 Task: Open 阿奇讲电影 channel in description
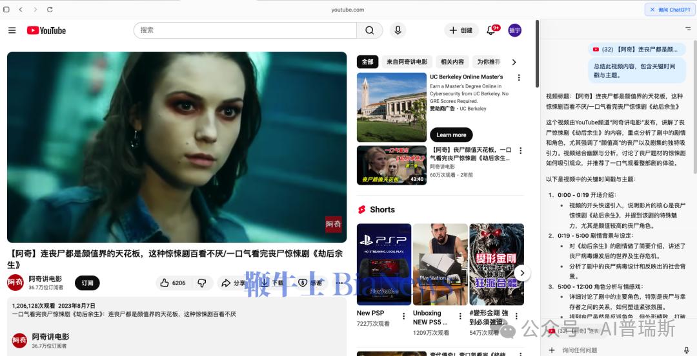[51, 337]
